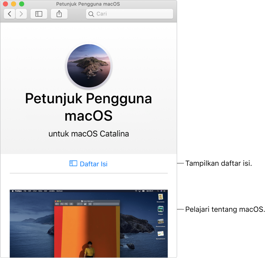Open the Jendela menu in Pratinjau
266x258 pixels.
click(52, 191)
